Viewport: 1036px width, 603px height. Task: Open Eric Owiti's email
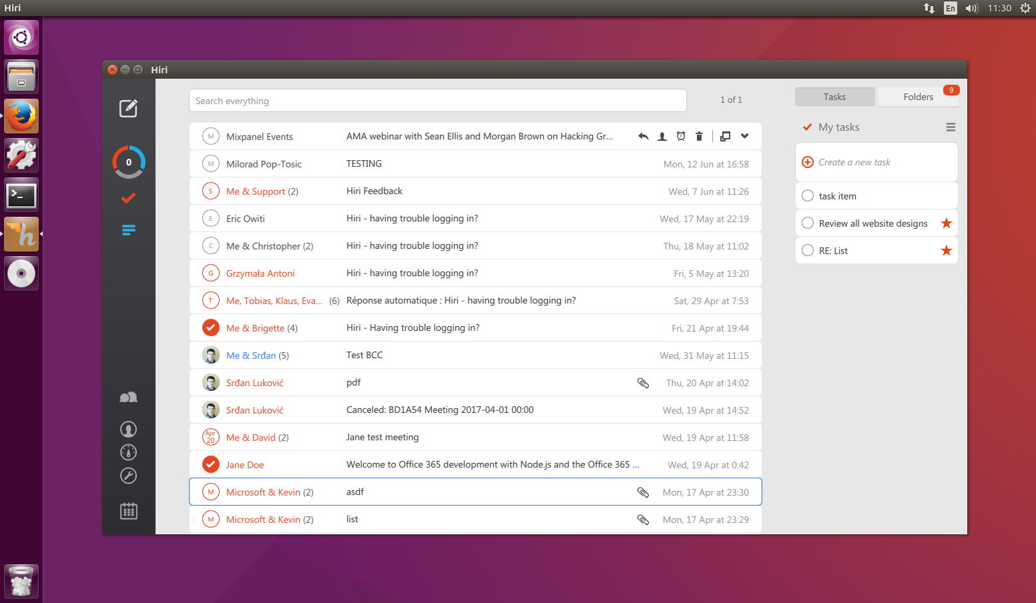[475, 219]
